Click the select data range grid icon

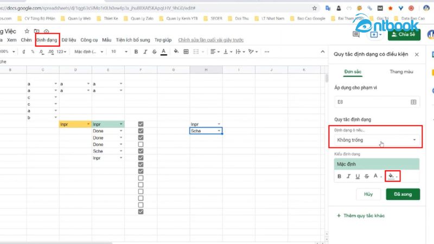(x=413, y=102)
